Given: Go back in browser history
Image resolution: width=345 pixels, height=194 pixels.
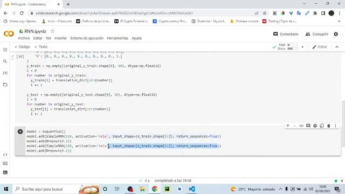Looking at the screenshot, I should pos(5,13).
